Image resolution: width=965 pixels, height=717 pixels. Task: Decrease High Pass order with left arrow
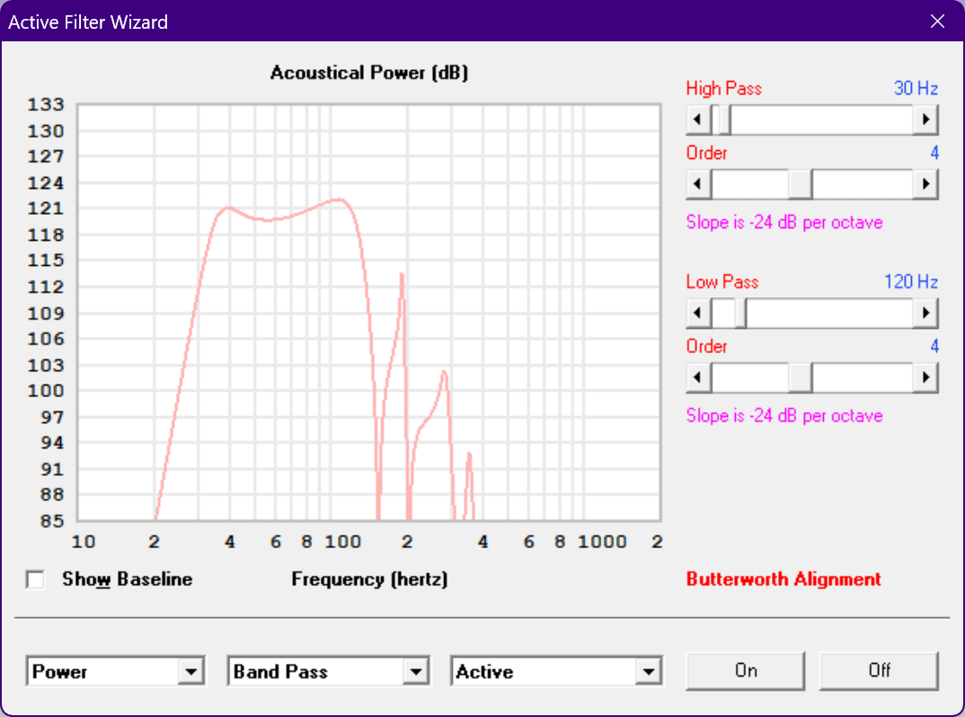[x=698, y=184]
